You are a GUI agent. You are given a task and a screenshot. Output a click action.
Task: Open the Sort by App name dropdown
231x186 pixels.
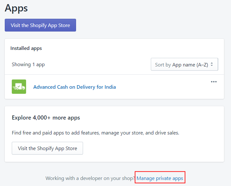point(184,64)
